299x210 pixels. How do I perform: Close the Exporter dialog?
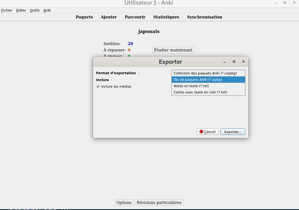point(243,62)
